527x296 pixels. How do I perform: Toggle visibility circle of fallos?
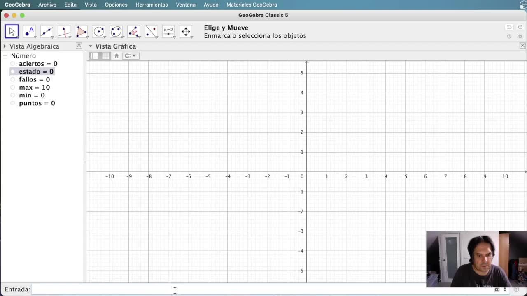click(x=13, y=80)
